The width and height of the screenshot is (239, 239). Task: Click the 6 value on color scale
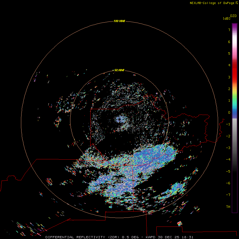pos(229,42)
